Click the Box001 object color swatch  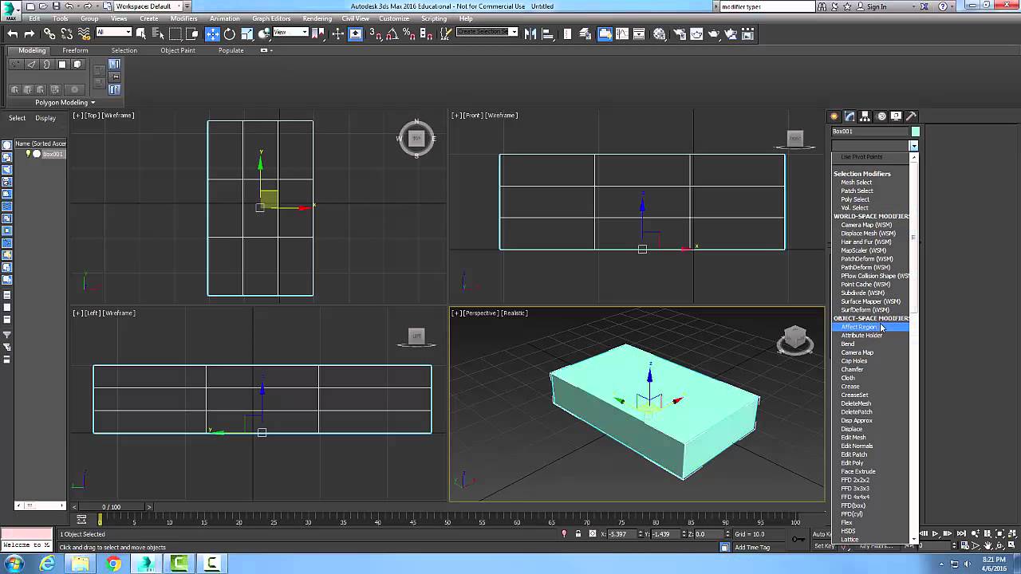916,132
